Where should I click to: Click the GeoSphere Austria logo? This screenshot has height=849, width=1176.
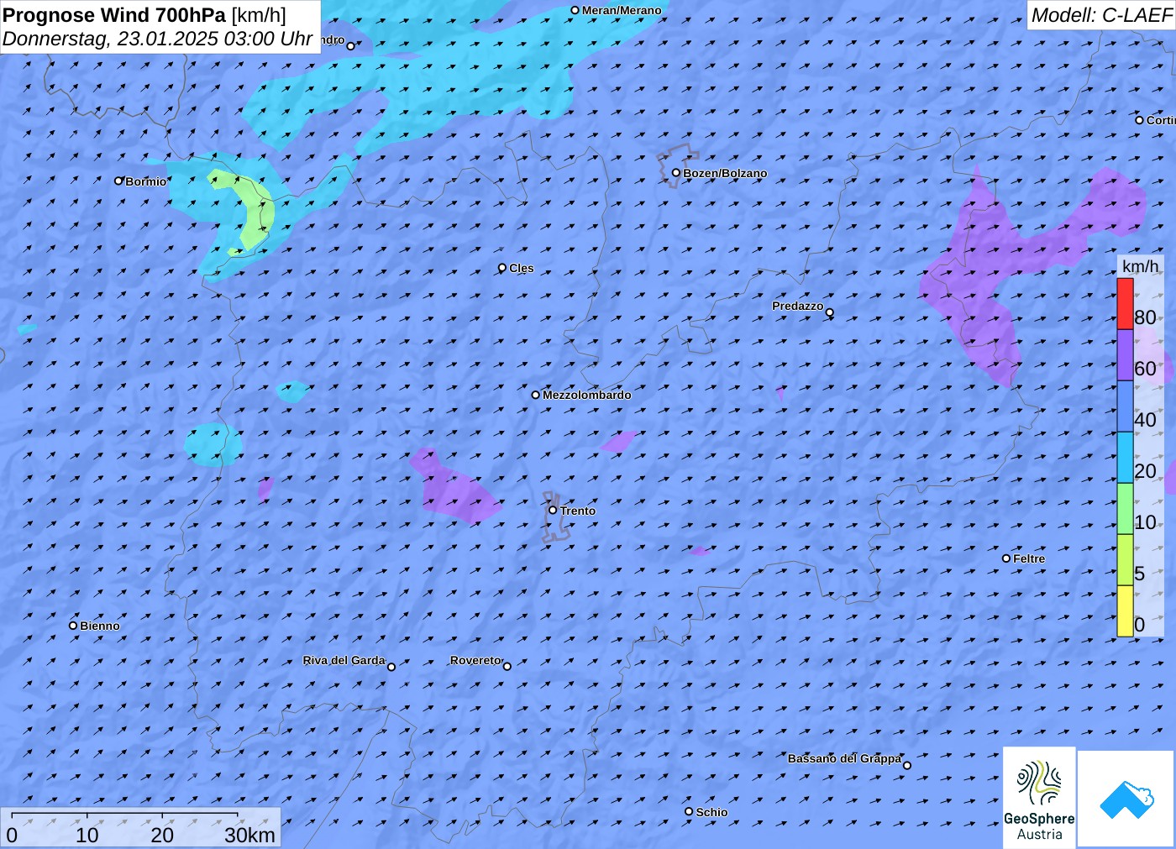pos(1039,796)
